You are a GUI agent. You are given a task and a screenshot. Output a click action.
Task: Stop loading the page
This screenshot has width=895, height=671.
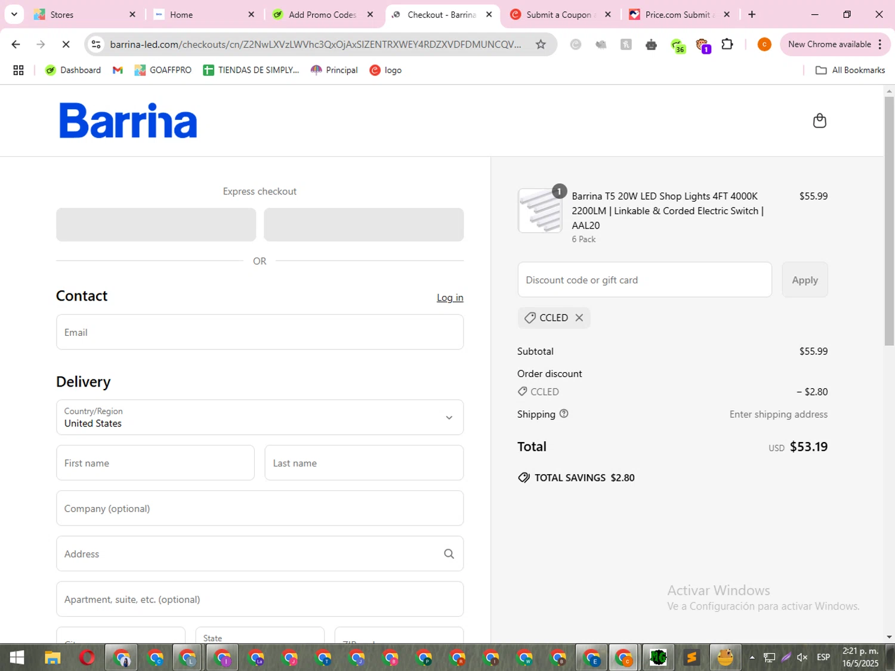pos(66,44)
